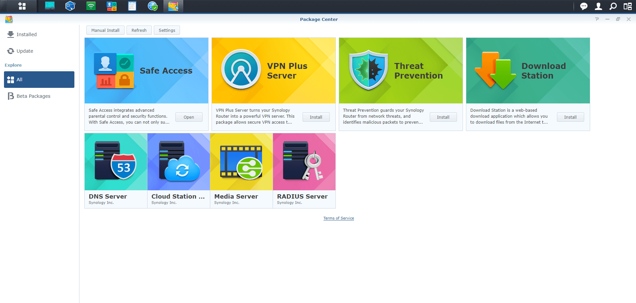Click the Download Station description text
Viewport: 636px width, 303px height.
click(509, 116)
